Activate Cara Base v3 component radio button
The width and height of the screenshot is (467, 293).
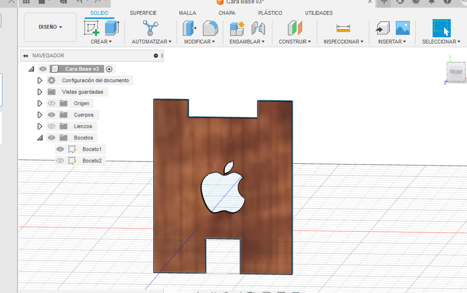[109, 69]
